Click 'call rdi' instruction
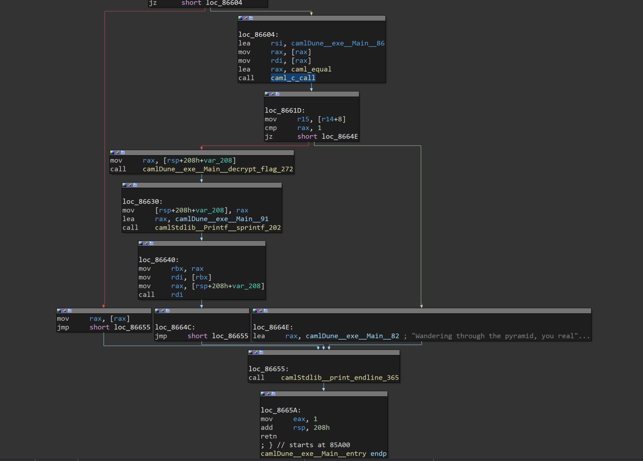Viewport: 643px width, 461px height. pyautogui.click(x=161, y=295)
